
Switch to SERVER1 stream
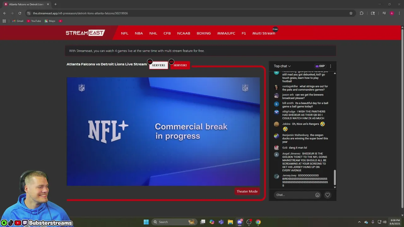(x=158, y=65)
